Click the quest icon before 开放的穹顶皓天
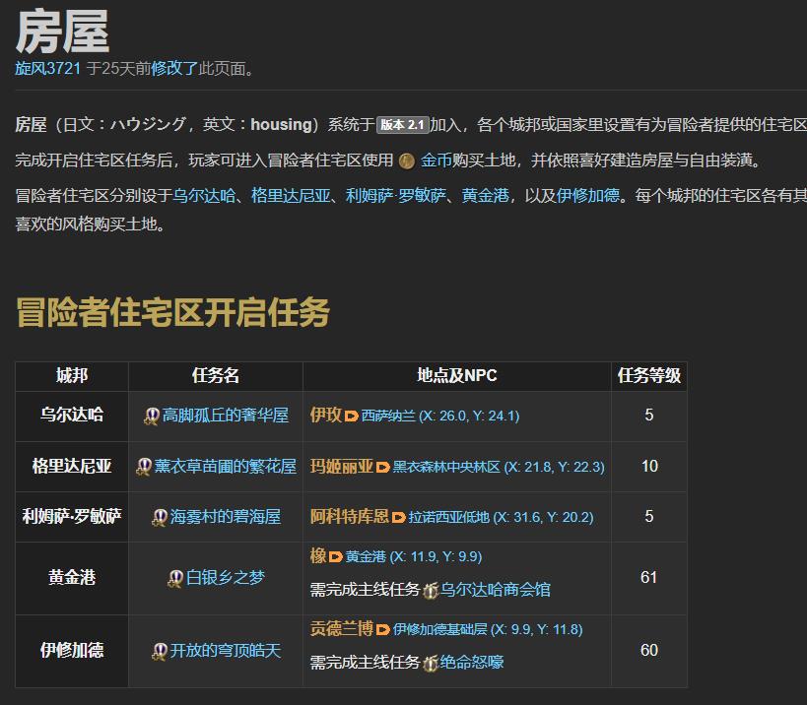This screenshot has width=807, height=705. point(158,650)
